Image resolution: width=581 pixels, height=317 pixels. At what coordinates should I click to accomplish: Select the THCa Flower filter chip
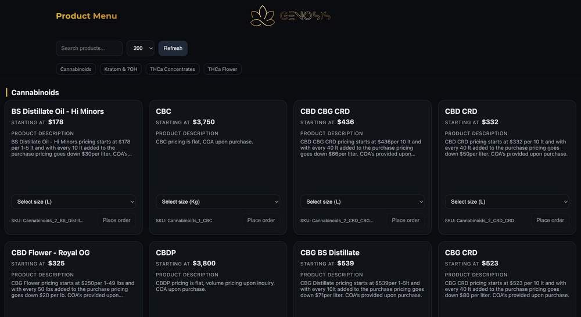click(223, 69)
